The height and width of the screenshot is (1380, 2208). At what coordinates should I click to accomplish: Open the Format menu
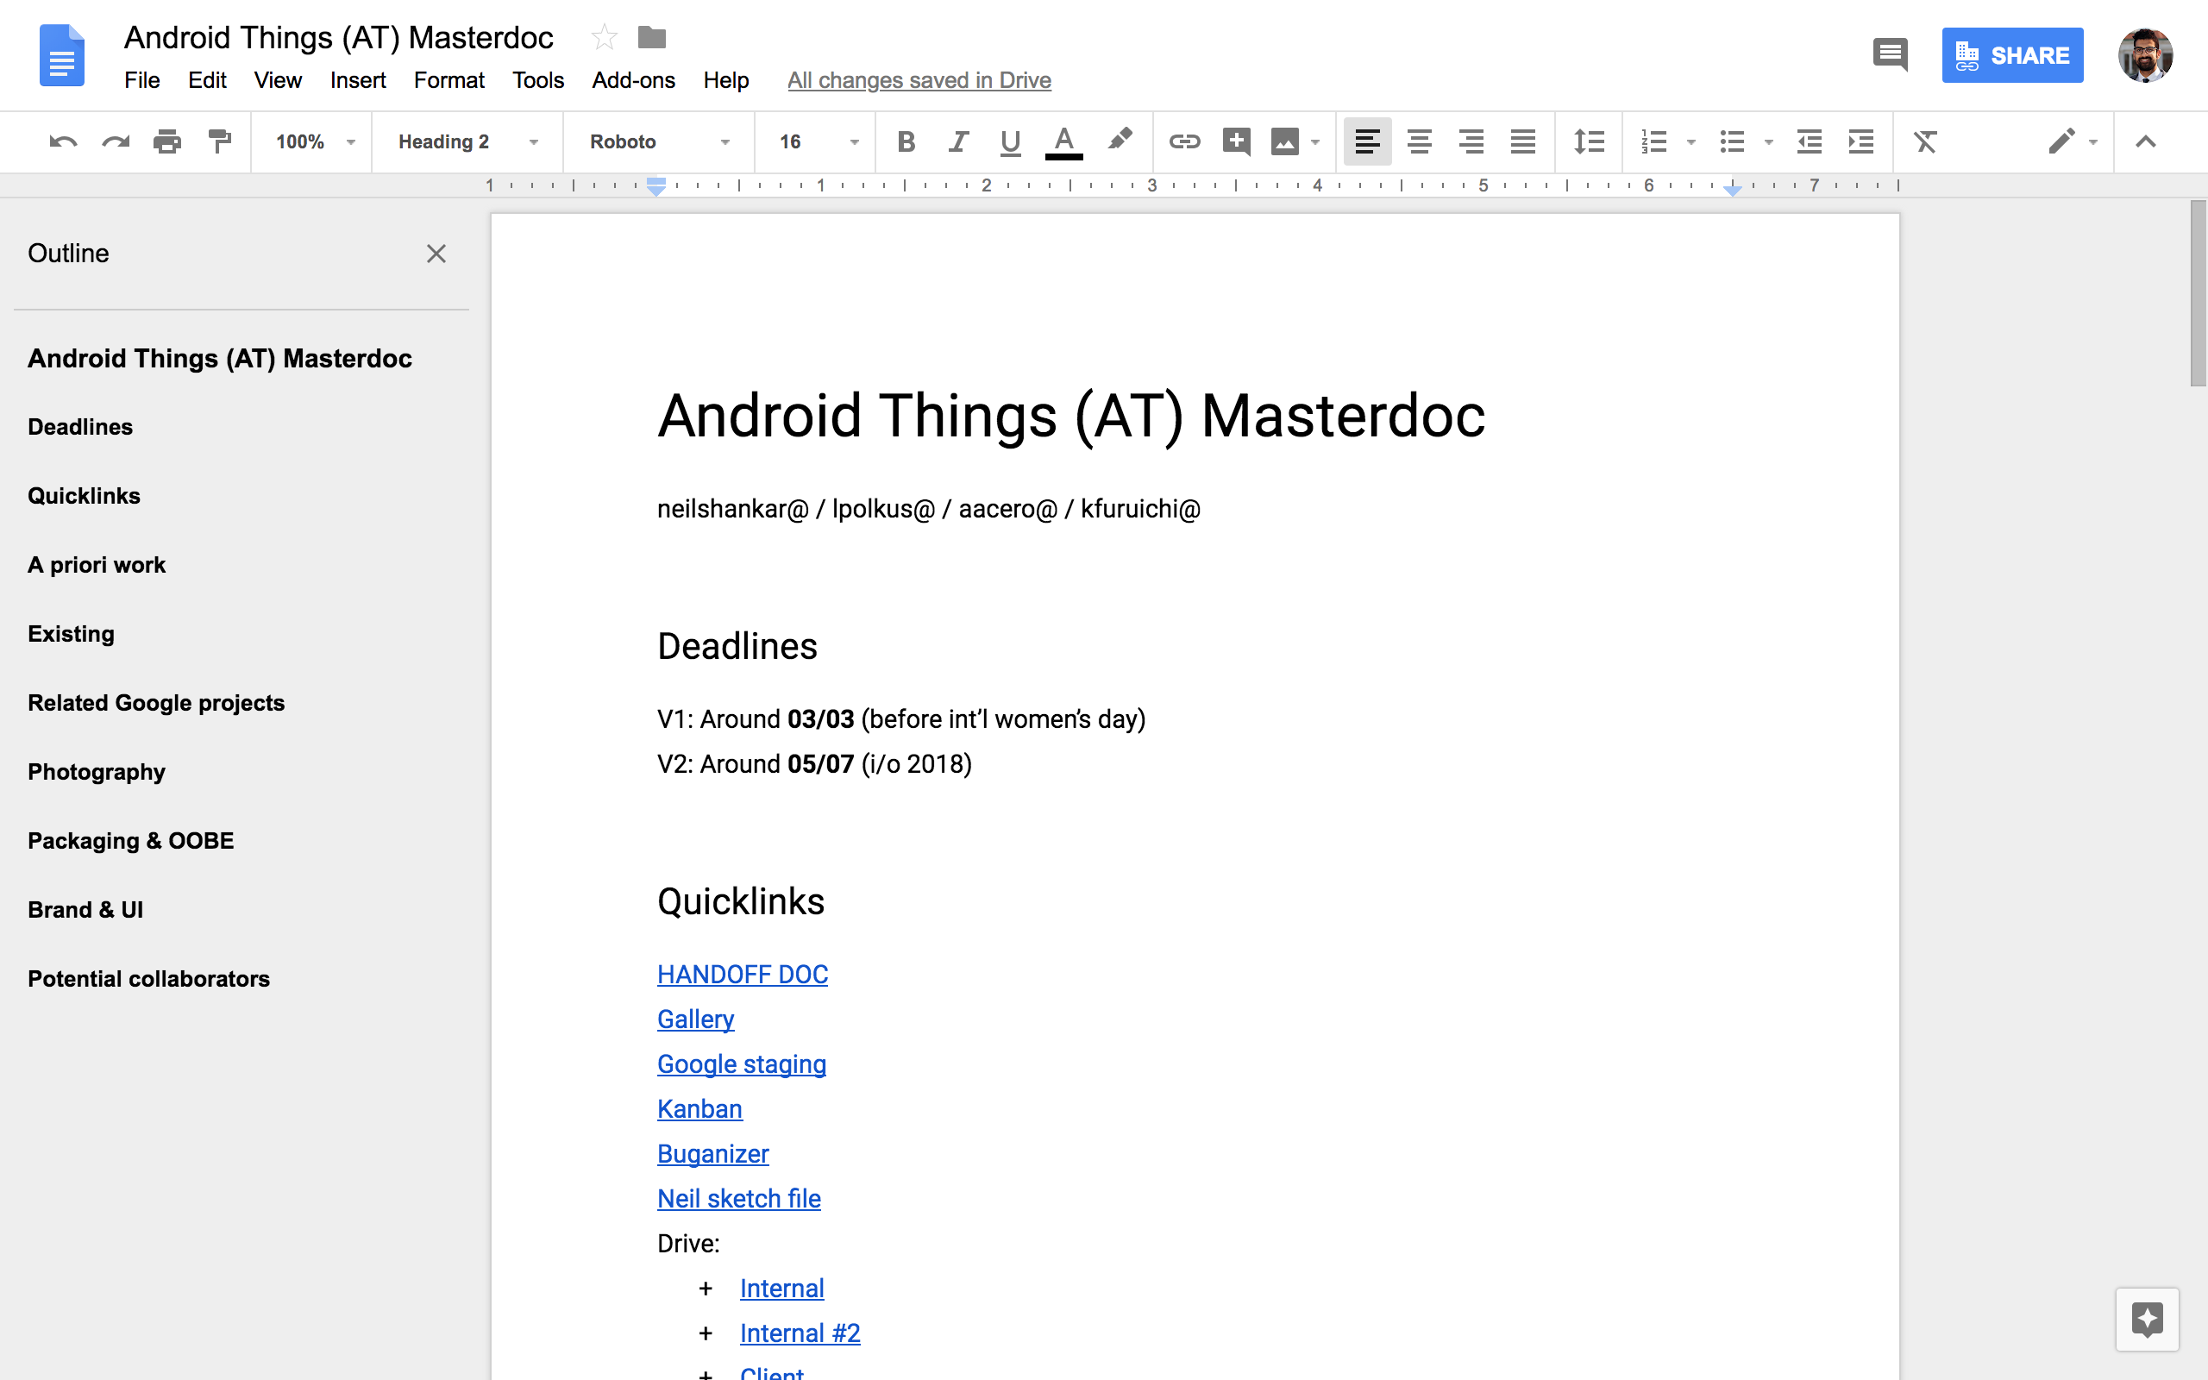pos(448,80)
